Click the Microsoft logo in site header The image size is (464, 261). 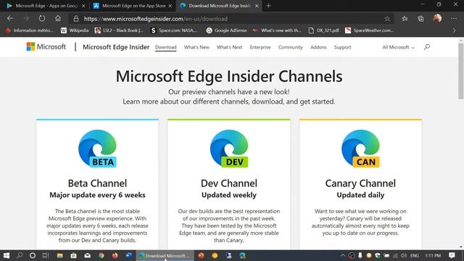[46, 46]
